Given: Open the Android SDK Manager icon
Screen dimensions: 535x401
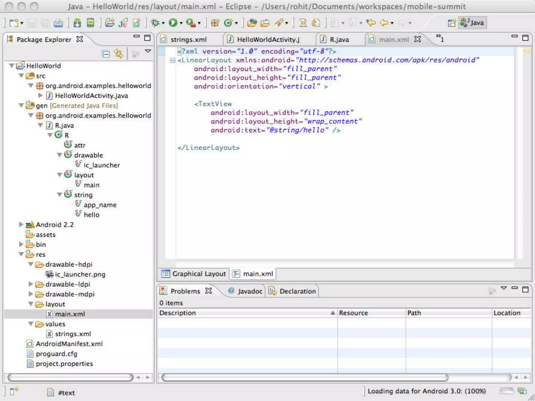Looking at the screenshot, I should click(77, 23).
